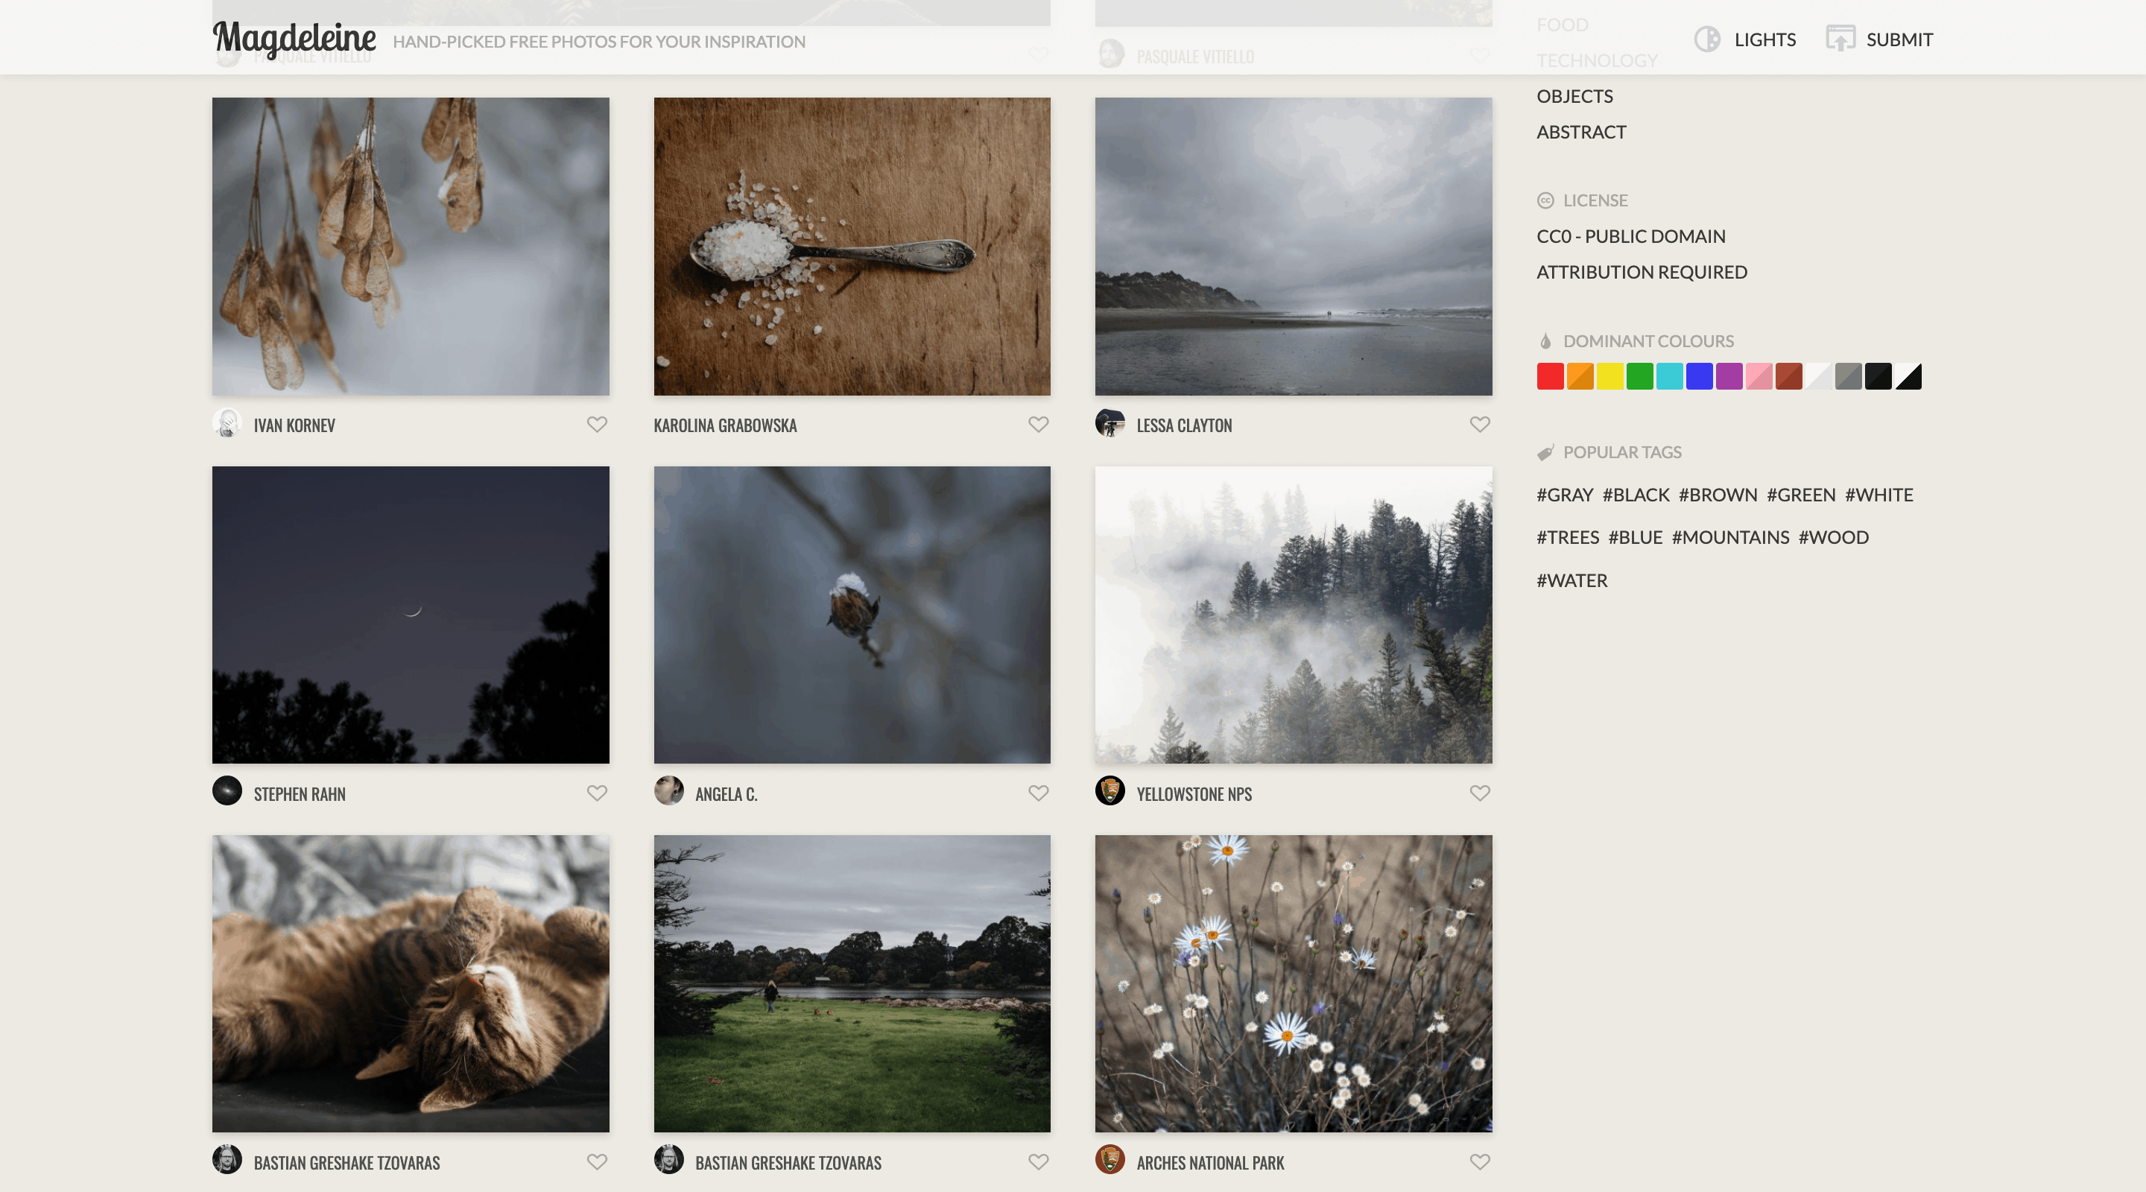
Task: Select the gray colour swatch
Action: pyautogui.click(x=1849, y=376)
